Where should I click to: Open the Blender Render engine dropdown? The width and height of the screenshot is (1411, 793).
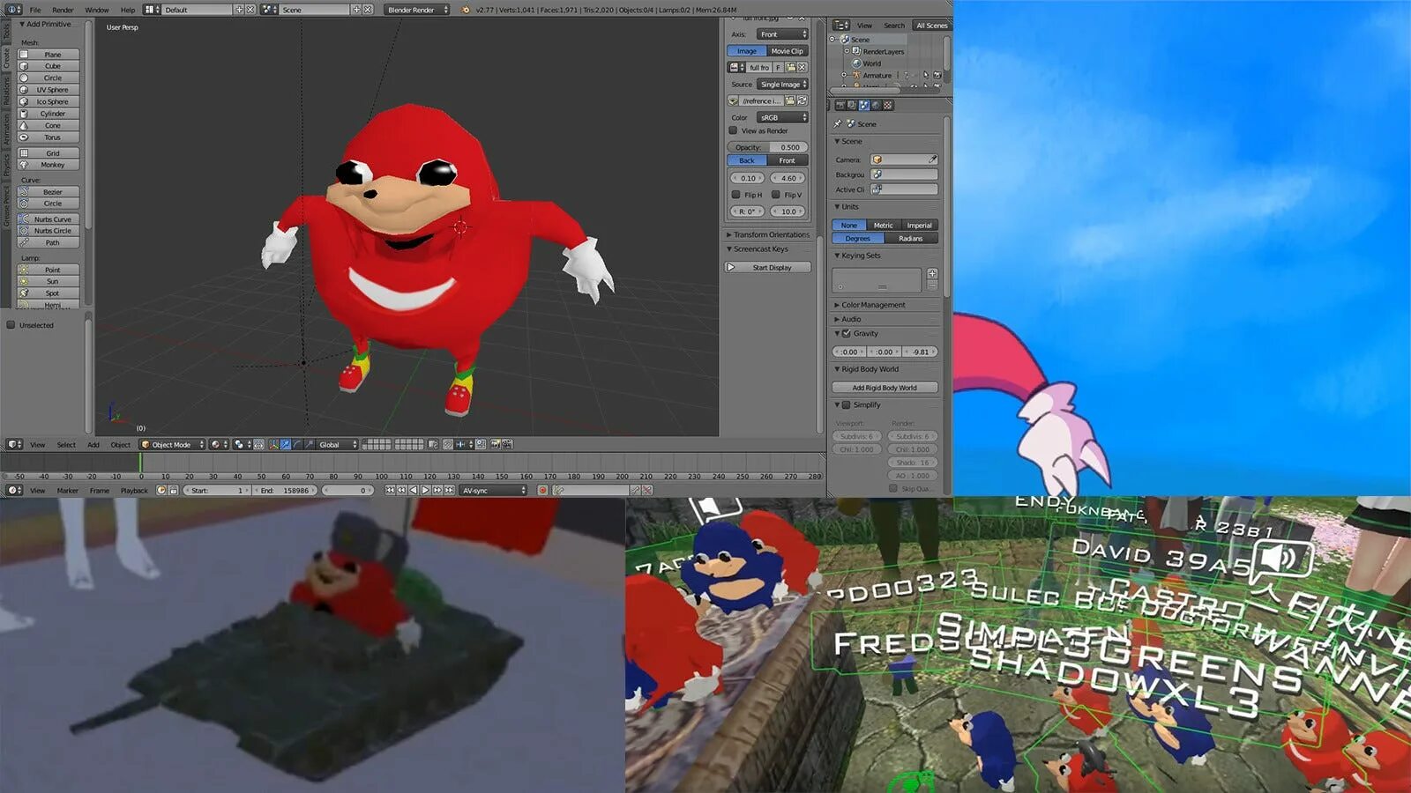(x=416, y=10)
